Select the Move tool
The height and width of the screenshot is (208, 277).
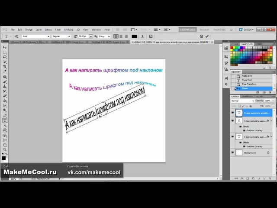pyautogui.click(x=5, y=48)
